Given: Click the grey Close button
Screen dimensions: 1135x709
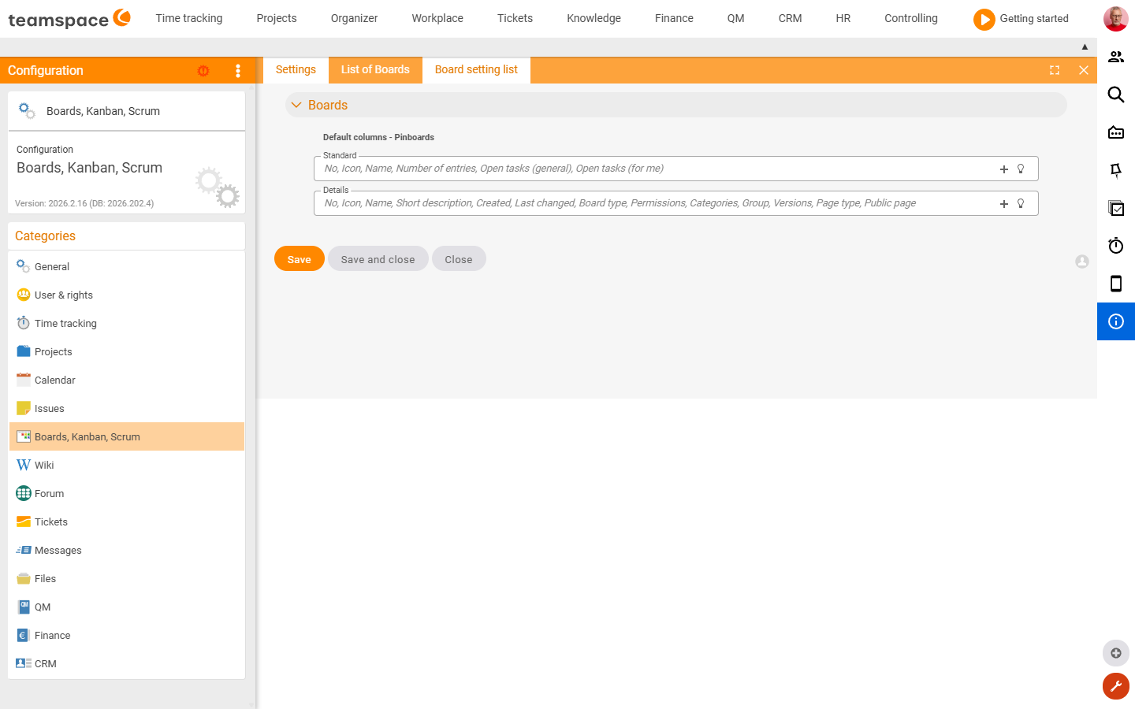Looking at the screenshot, I should click(x=459, y=258).
